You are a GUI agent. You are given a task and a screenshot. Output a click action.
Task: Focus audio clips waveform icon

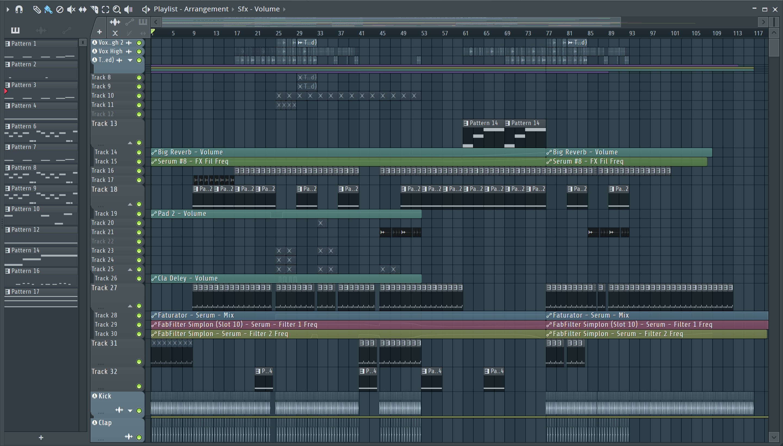pos(115,22)
